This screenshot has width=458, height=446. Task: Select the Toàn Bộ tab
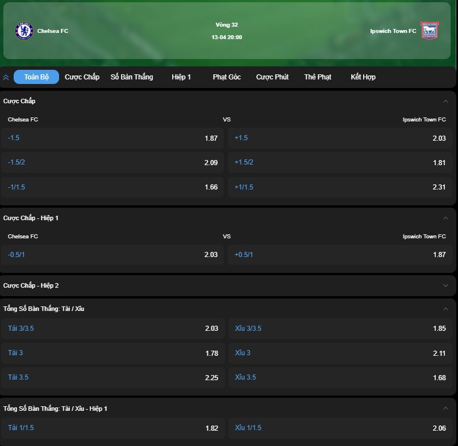(36, 77)
